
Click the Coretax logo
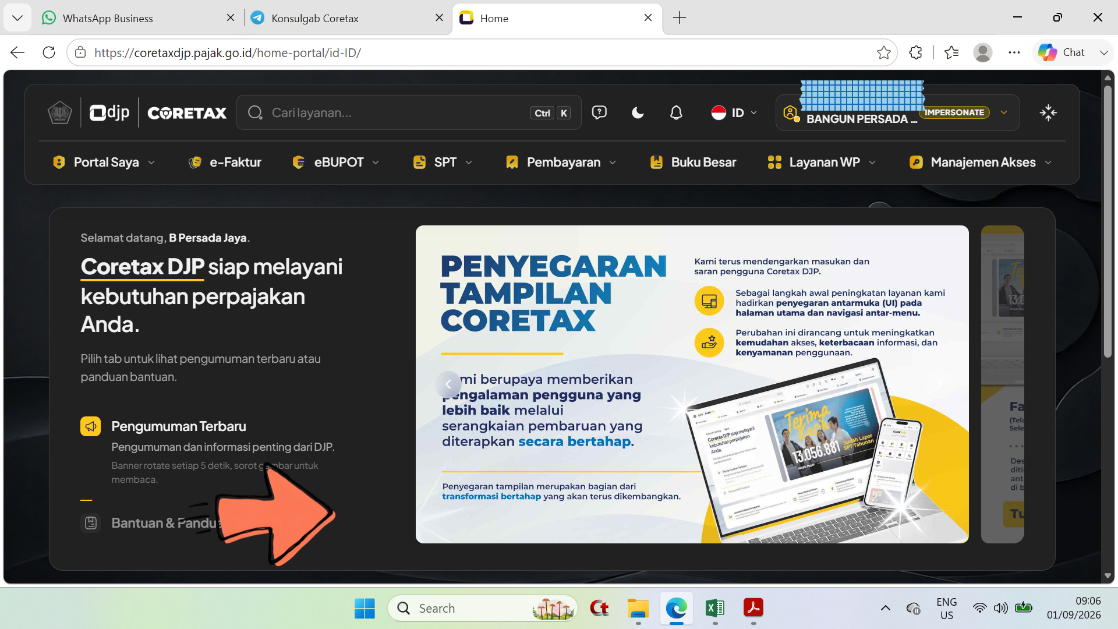[x=187, y=113]
